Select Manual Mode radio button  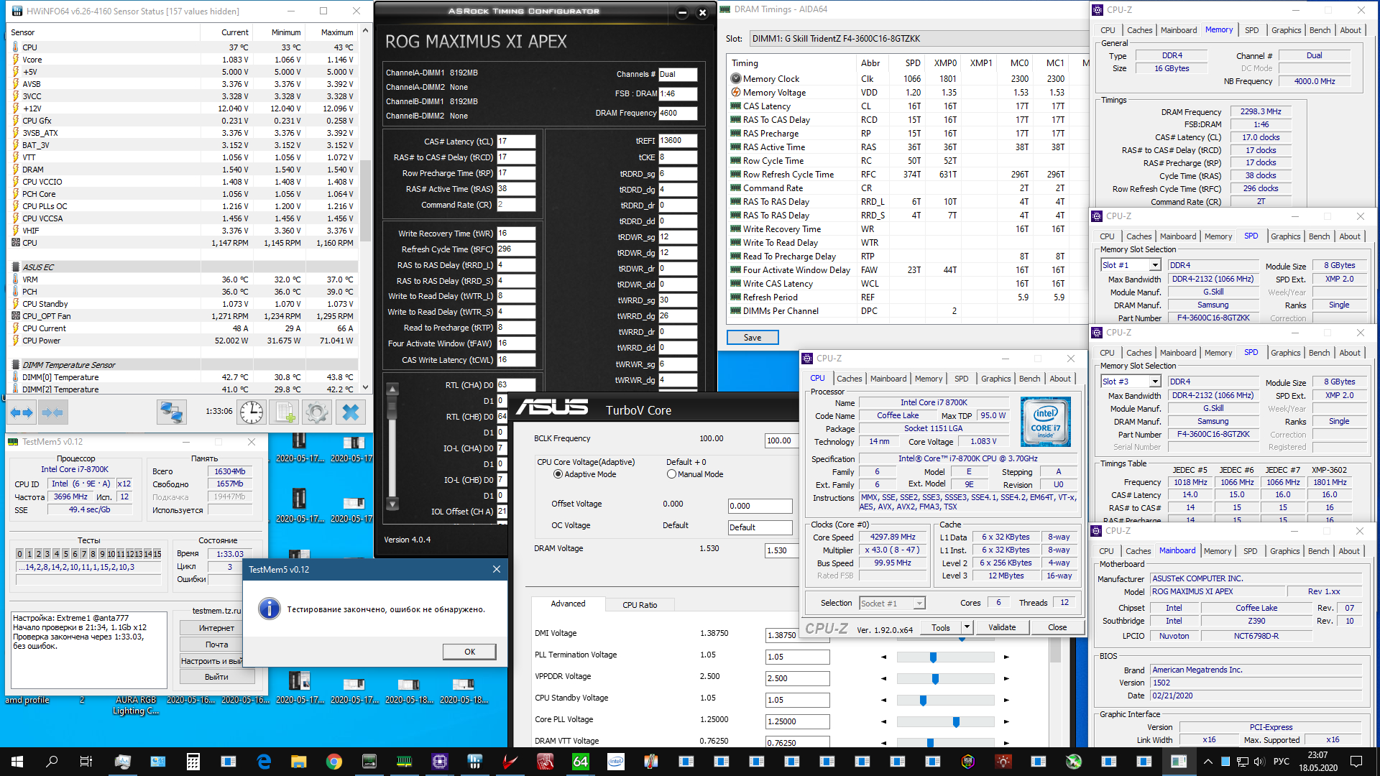[x=671, y=474]
